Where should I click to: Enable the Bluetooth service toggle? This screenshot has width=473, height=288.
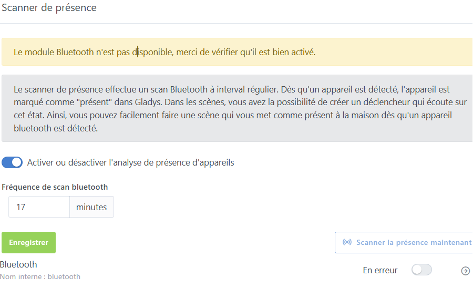(421, 270)
